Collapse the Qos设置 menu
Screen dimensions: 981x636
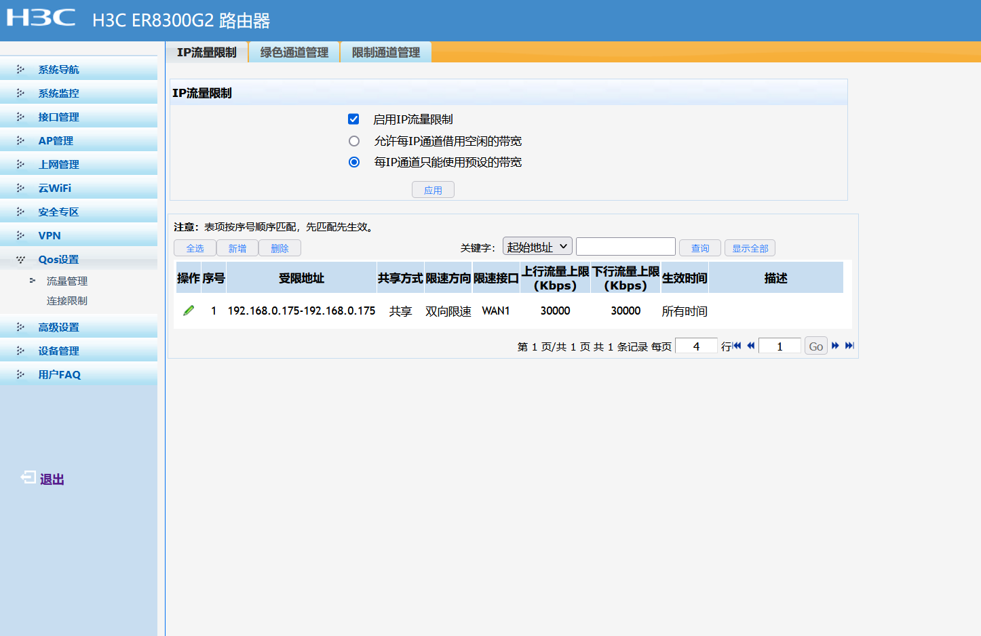[79, 259]
